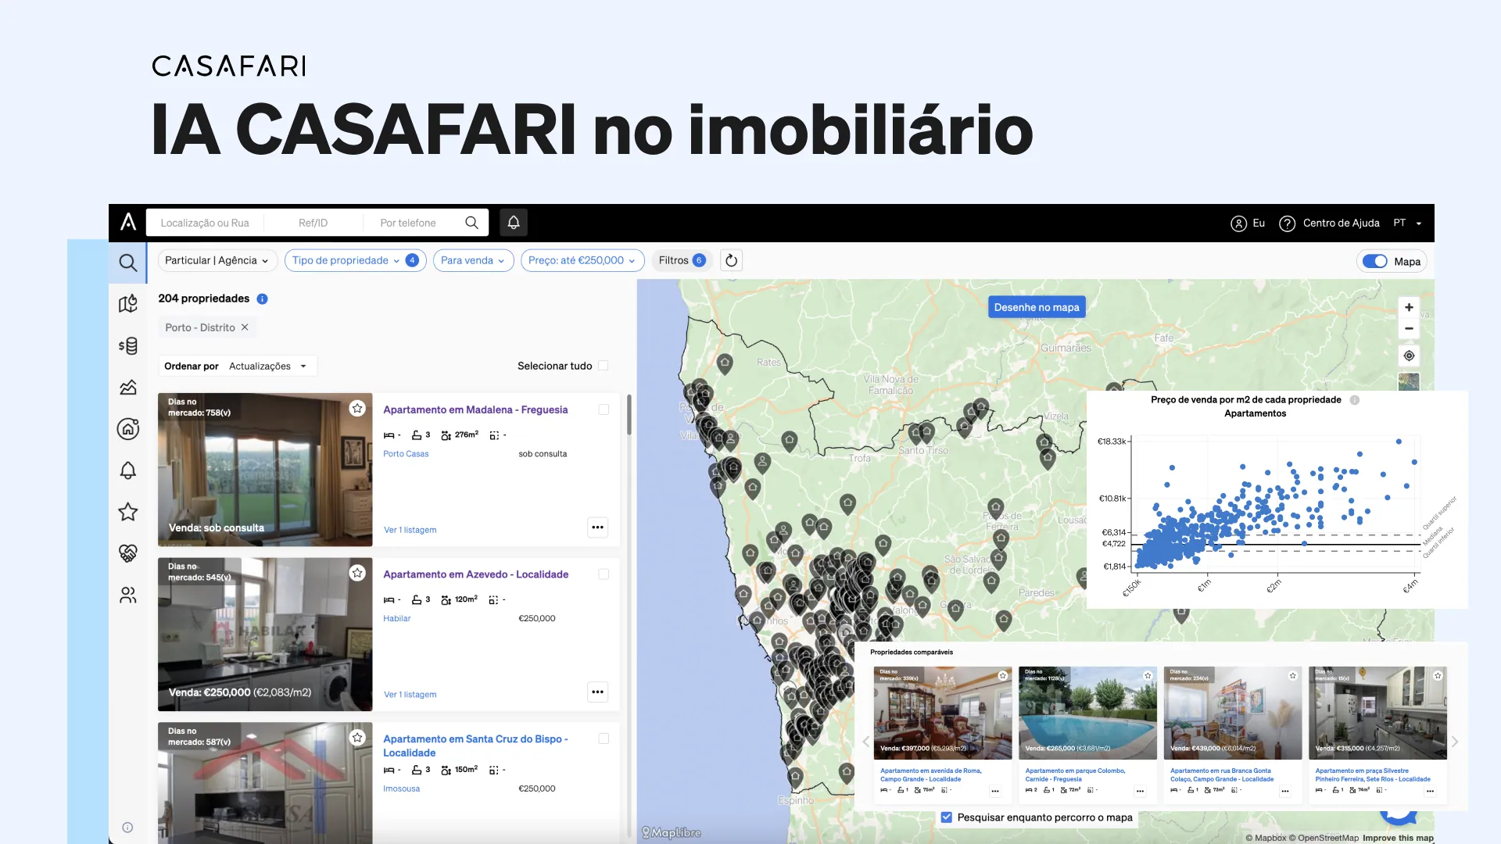Open the Filtros button
The height and width of the screenshot is (844, 1501).
682,261
